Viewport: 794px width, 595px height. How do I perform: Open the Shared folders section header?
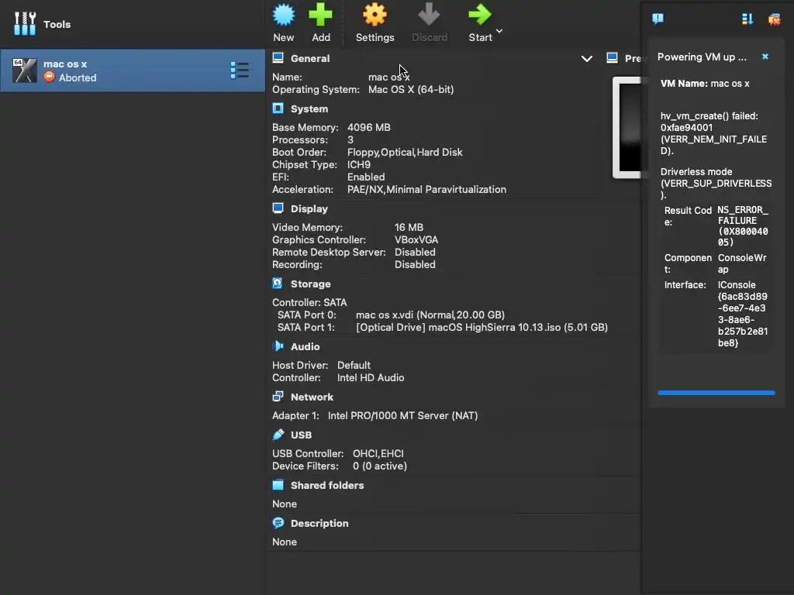tap(327, 485)
